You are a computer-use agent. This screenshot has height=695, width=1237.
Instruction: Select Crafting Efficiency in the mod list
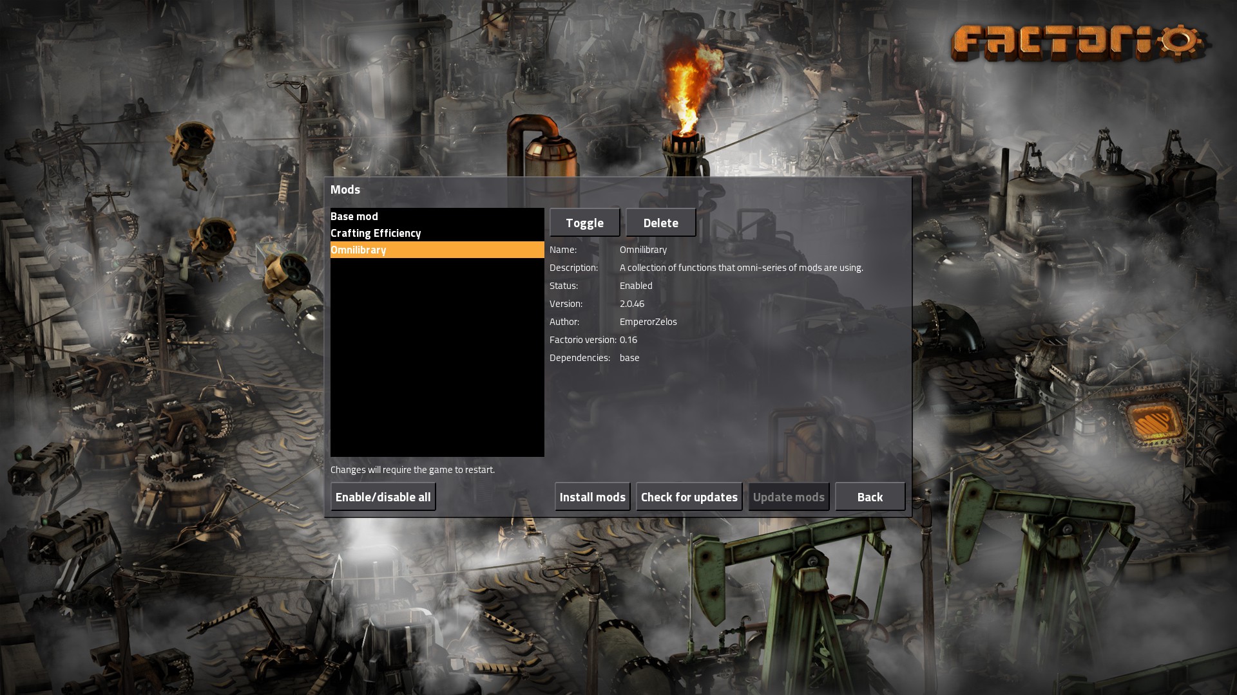click(x=376, y=233)
